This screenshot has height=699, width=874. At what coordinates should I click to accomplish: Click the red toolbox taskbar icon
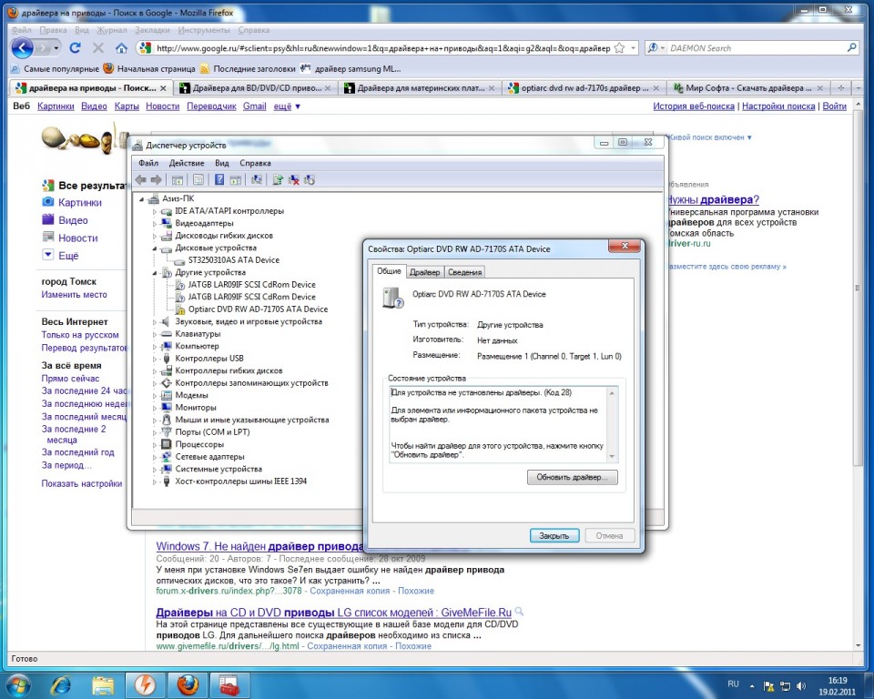[x=229, y=685]
